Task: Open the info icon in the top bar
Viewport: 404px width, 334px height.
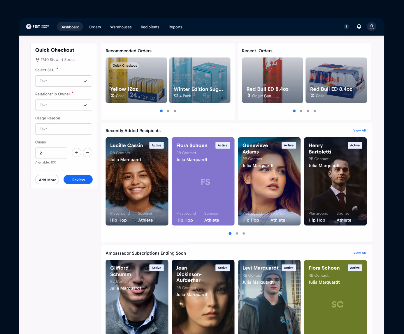Action: click(x=347, y=27)
